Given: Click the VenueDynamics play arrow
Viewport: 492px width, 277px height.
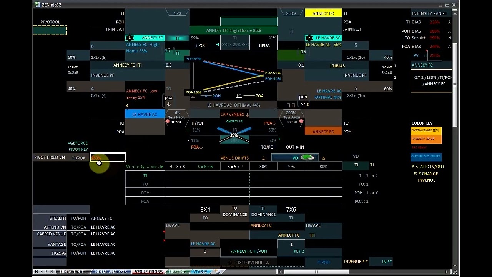Looking at the screenshot, I should 162,167.
